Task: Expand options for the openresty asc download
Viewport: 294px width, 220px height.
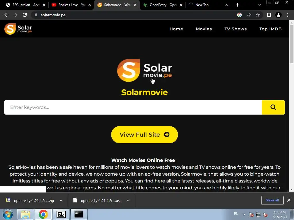Action: (x=128, y=201)
